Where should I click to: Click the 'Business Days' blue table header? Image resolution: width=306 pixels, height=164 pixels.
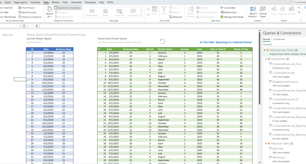63,49
